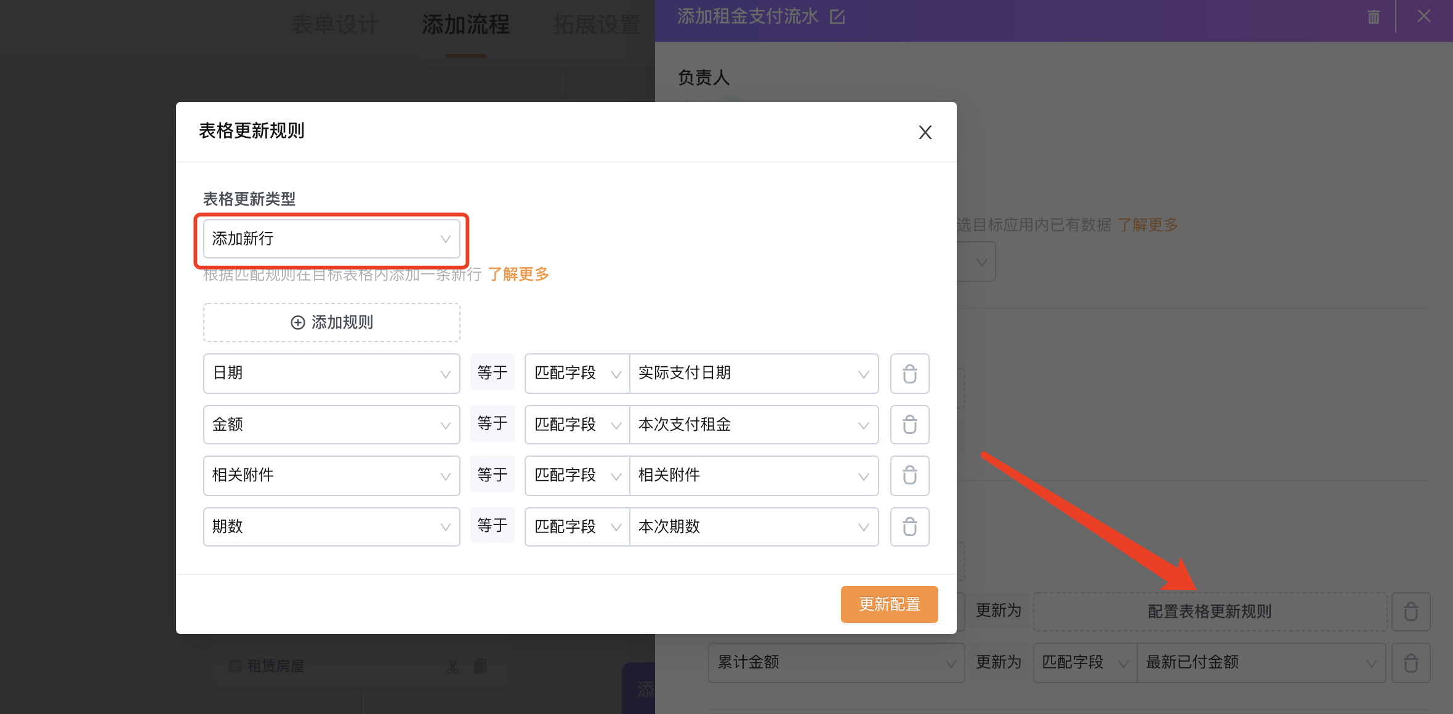Viewport: 1453px width, 714px height.
Task: Delete the 累计金额 update row
Action: 1411,663
